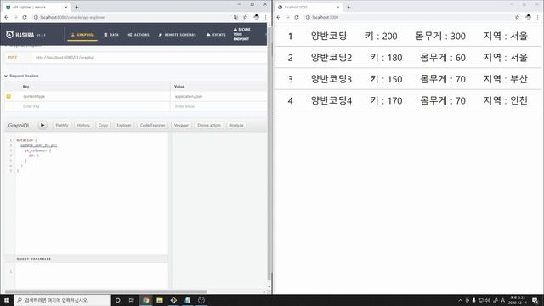
Task: Click the Derive action button
Action: coord(209,125)
